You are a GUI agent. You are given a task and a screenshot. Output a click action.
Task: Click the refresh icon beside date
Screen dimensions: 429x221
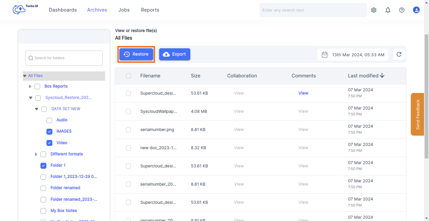tap(399, 54)
